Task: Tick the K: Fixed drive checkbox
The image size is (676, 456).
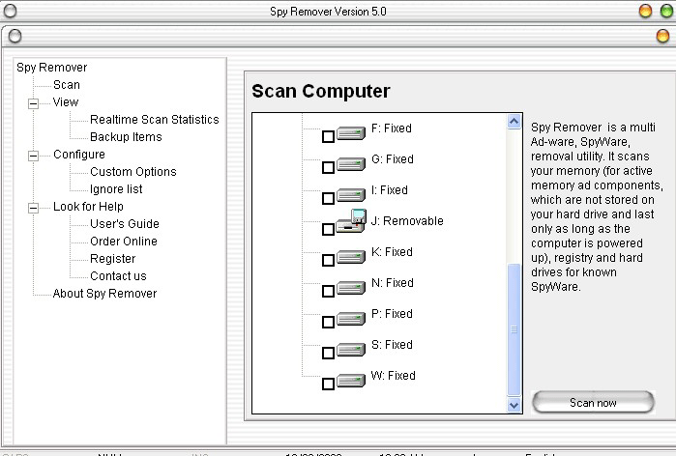Action: point(328,260)
